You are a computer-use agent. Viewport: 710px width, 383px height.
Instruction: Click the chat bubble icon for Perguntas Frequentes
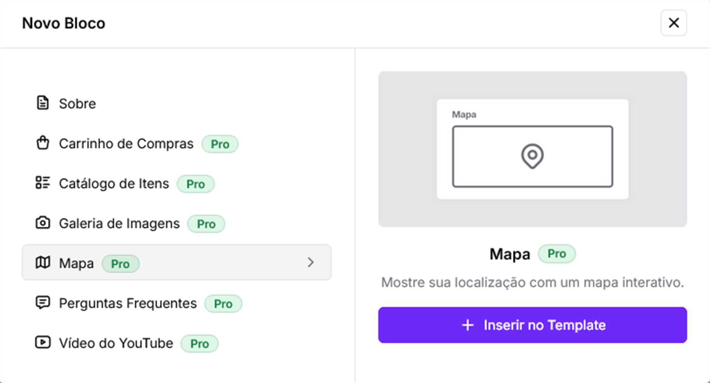[43, 303]
